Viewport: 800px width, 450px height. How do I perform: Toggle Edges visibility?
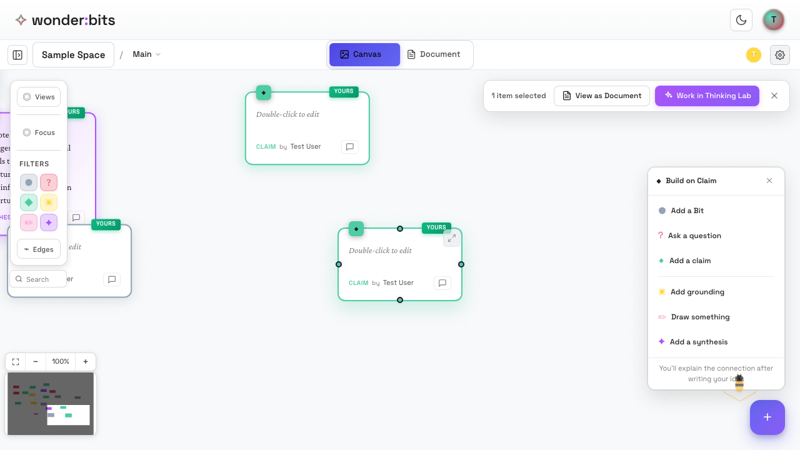point(38,249)
